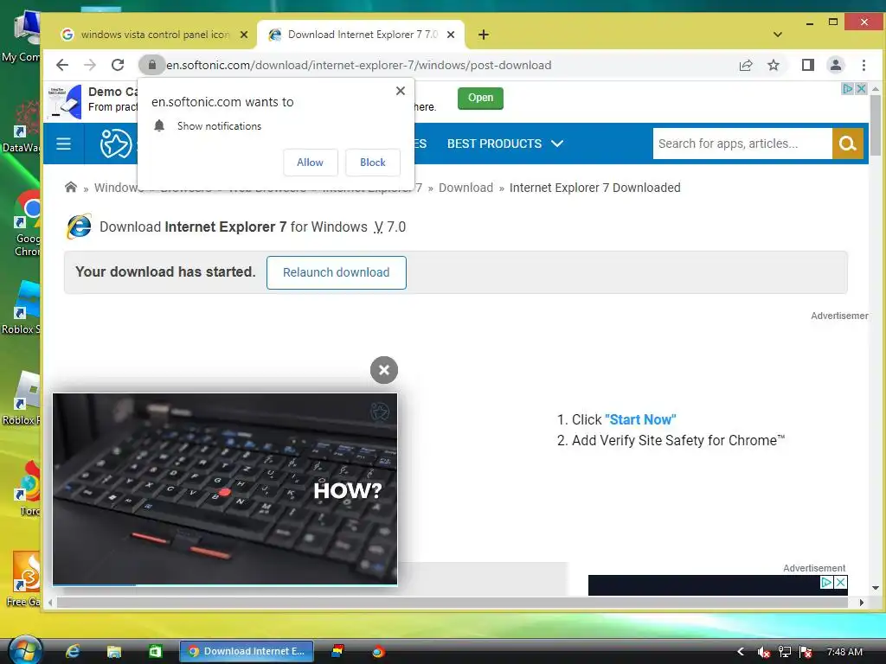886x664 pixels.
Task: Open the file explorer taskbar icon
Action: (x=114, y=652)
